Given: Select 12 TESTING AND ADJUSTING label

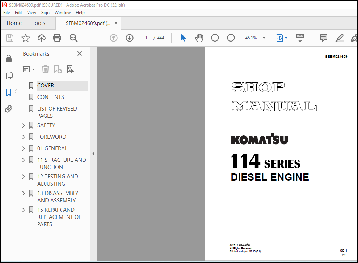Looking at the screenshot, I should click(x=58, y=180).
